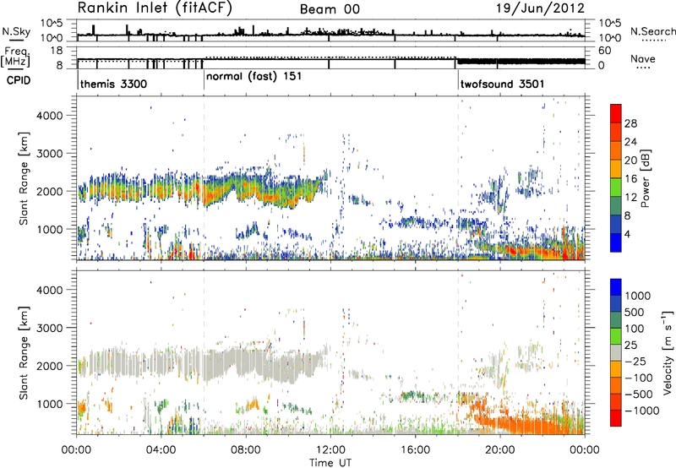Click the 'Nave' legend label
The width and height of the screenshot is (676, 468).
pyautogui.click(x=643, y=59)
